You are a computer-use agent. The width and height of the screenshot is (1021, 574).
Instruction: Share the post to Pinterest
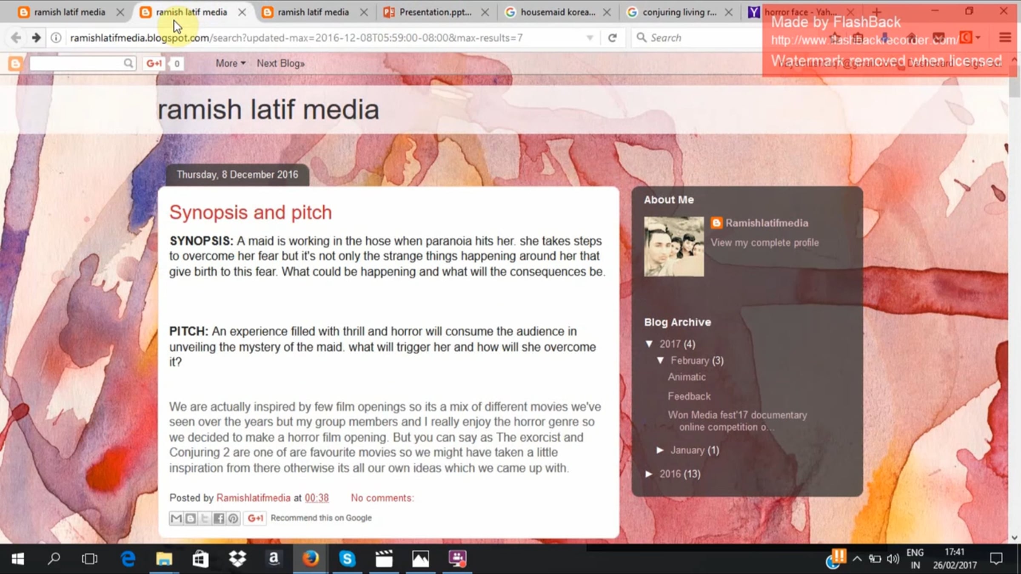click(233, 518)
